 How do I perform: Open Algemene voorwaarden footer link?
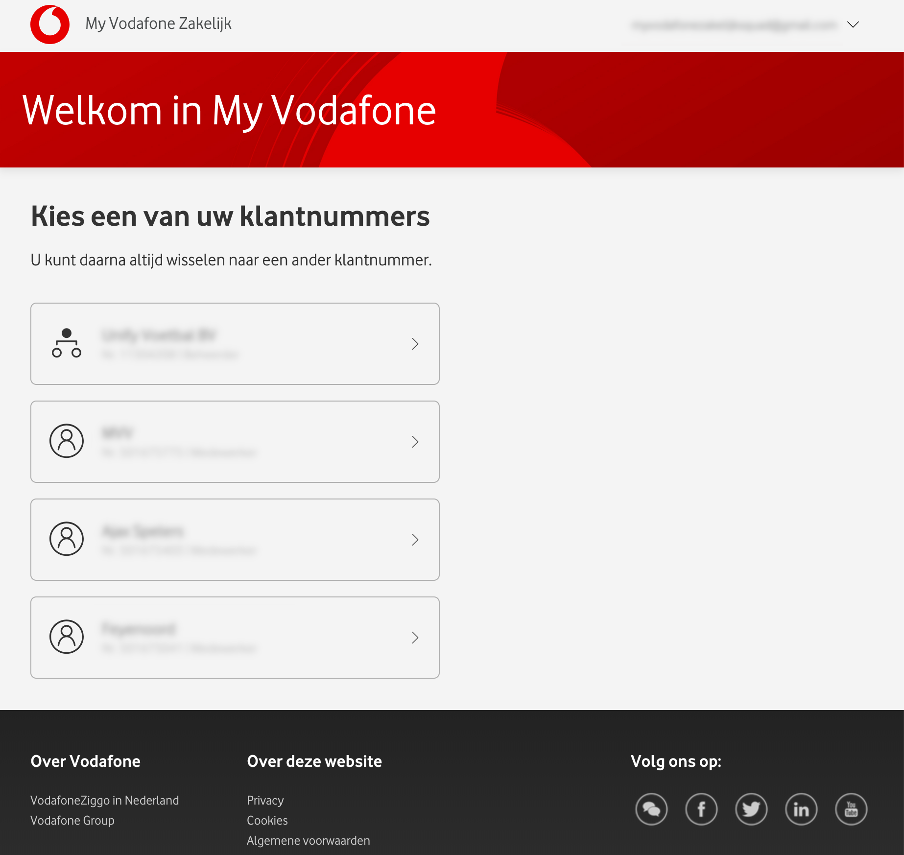pyautogui.click(x=308, y=840)
